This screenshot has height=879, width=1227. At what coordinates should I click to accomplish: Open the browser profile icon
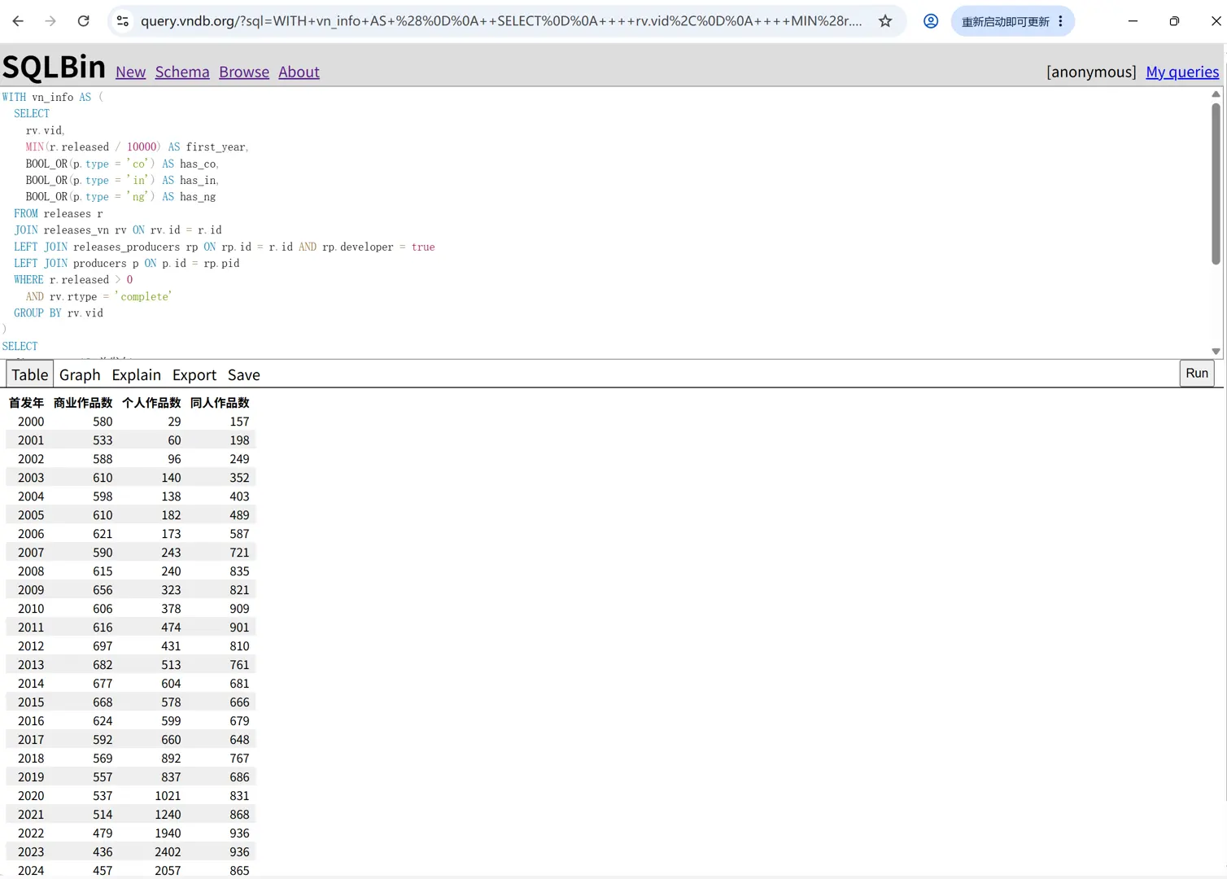[x=931, y=21]
